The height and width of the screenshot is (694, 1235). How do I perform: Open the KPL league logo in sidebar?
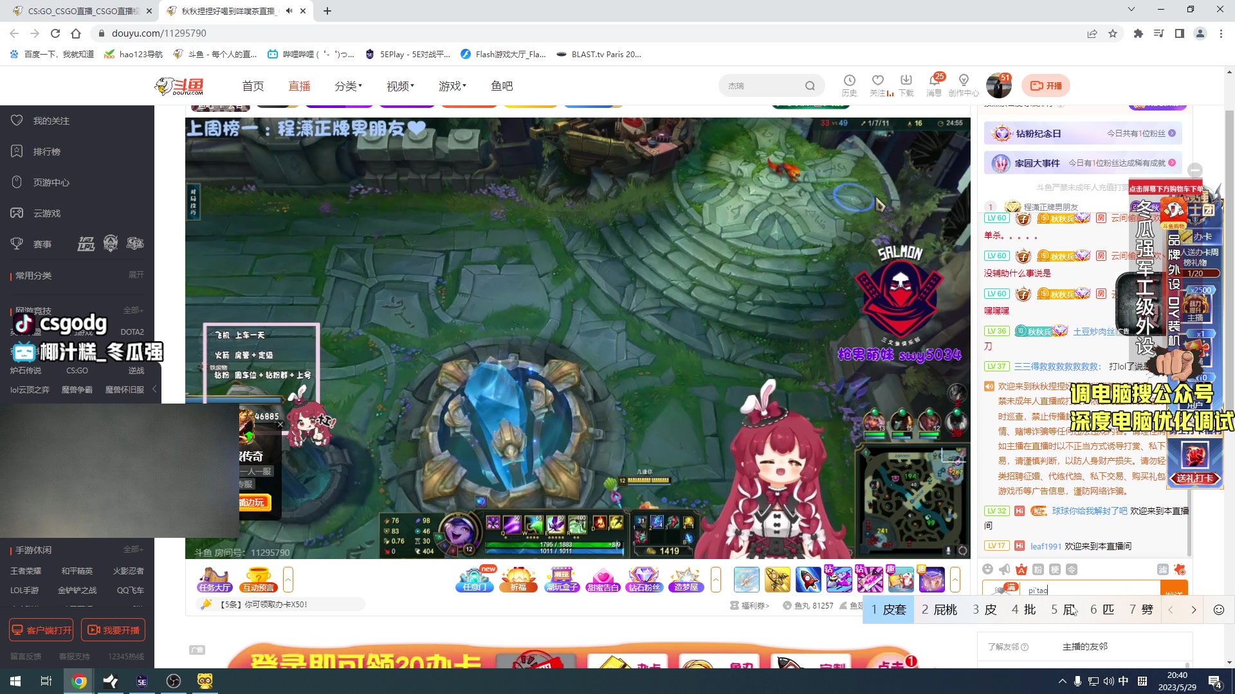tap(111, 244)
